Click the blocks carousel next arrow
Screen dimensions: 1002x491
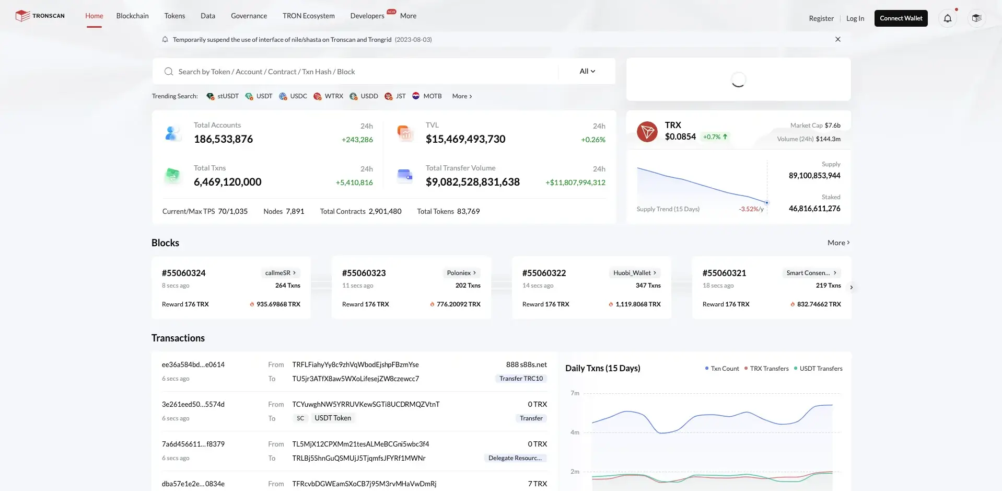[x=851, y=287]
